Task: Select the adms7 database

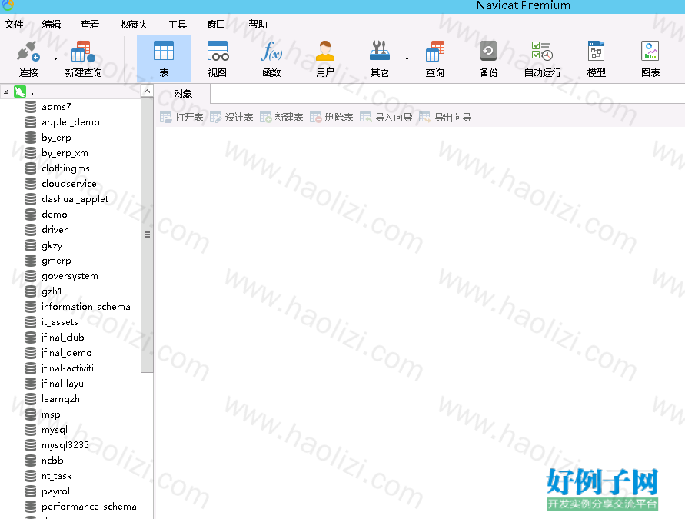Action: coord(56,107)
